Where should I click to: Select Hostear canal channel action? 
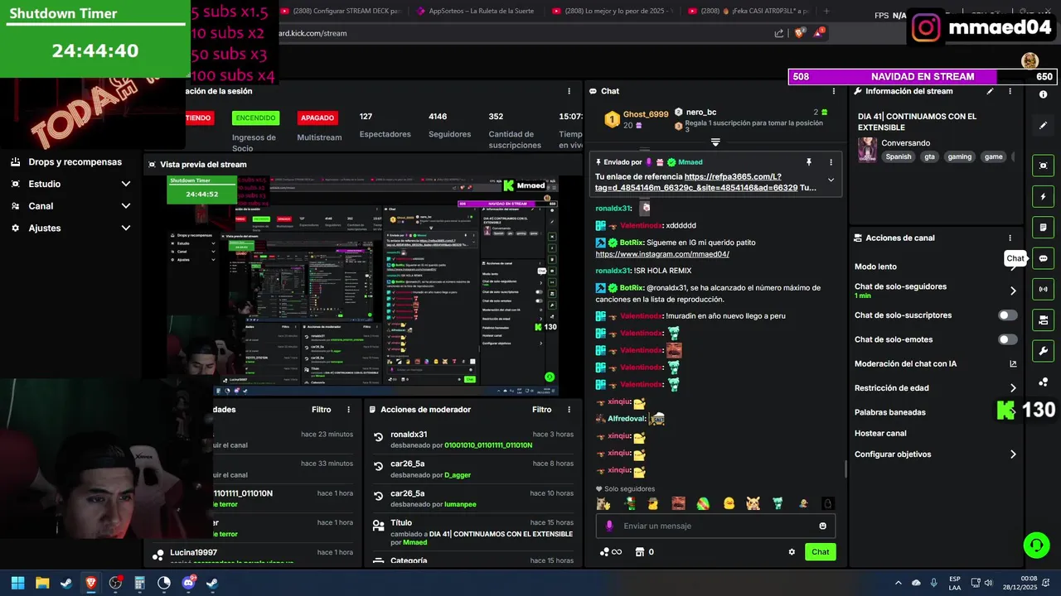(x=880, y=433)
